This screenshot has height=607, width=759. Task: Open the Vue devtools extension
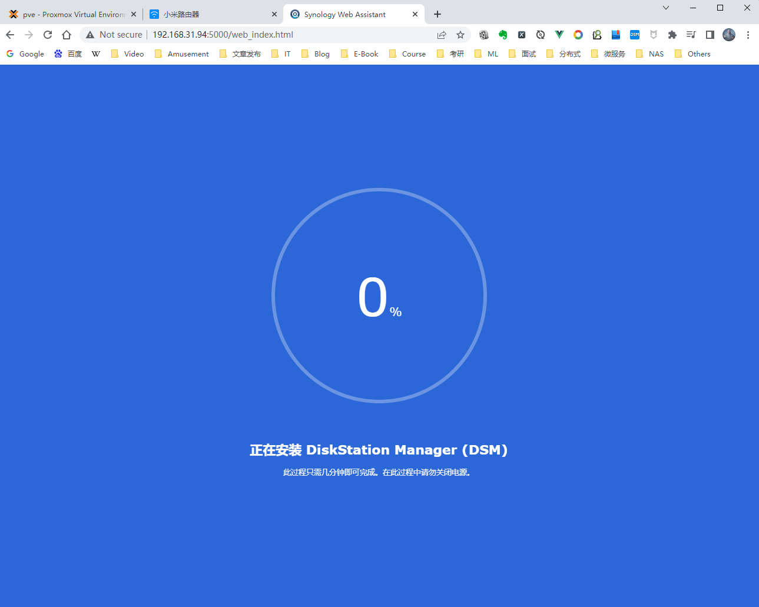pyautogui.click(x=559, y=35)
